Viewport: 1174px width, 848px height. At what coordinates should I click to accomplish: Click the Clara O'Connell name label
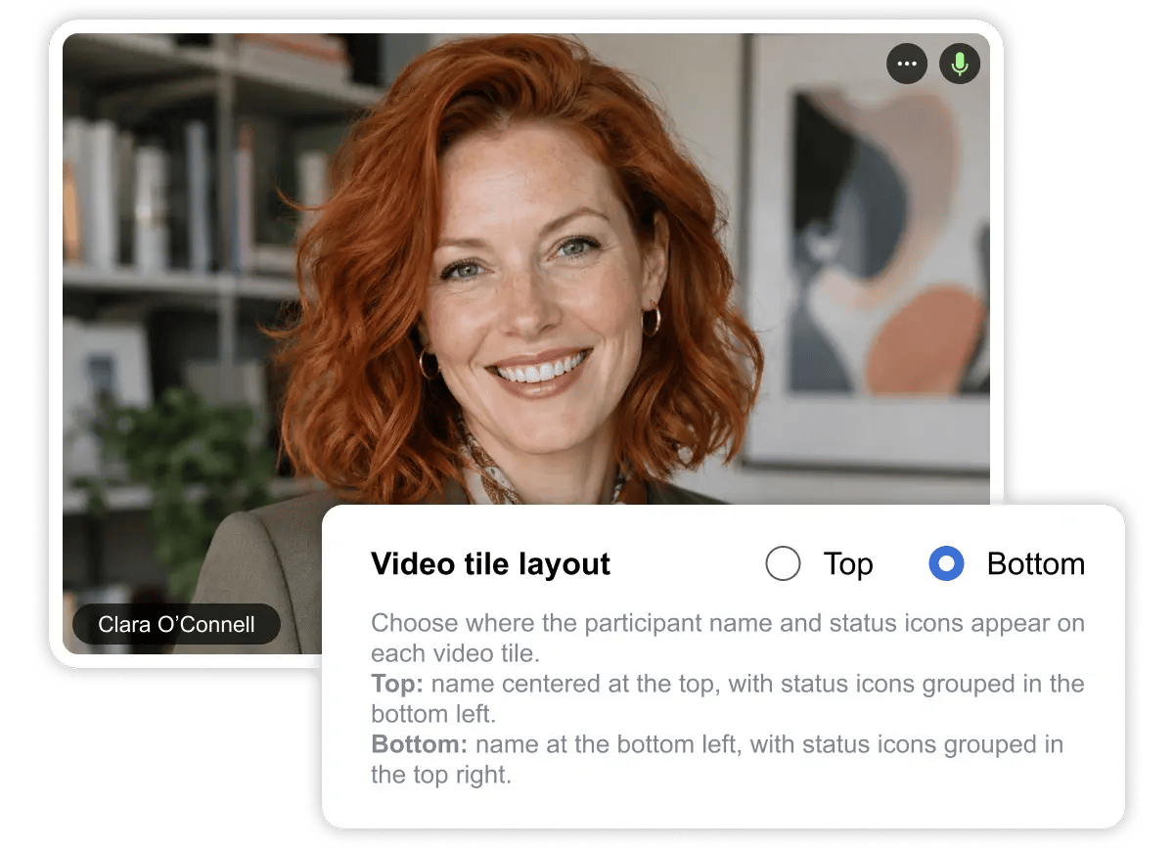point(176,624)
